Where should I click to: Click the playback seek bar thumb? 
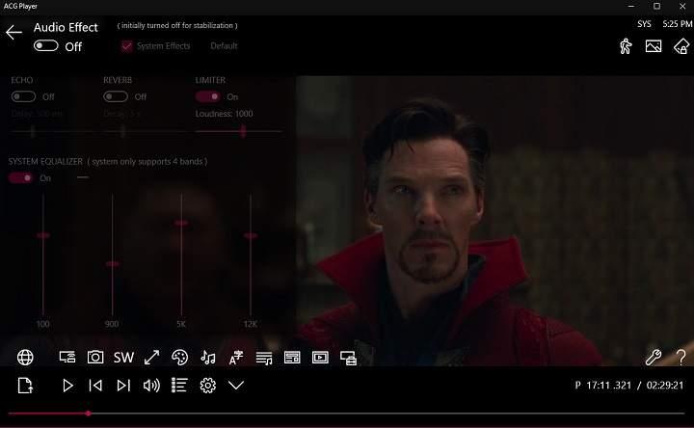coord(88,414)
